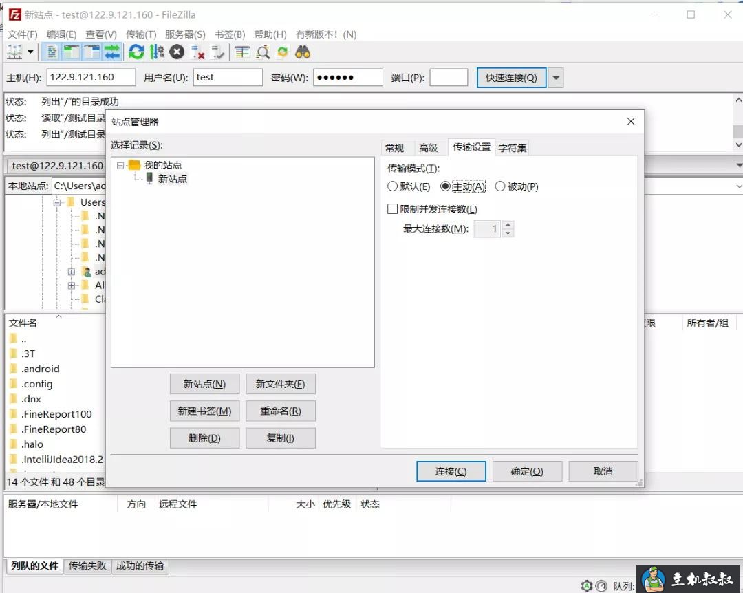Toggle remote directory tree display icon

point(91,52)
